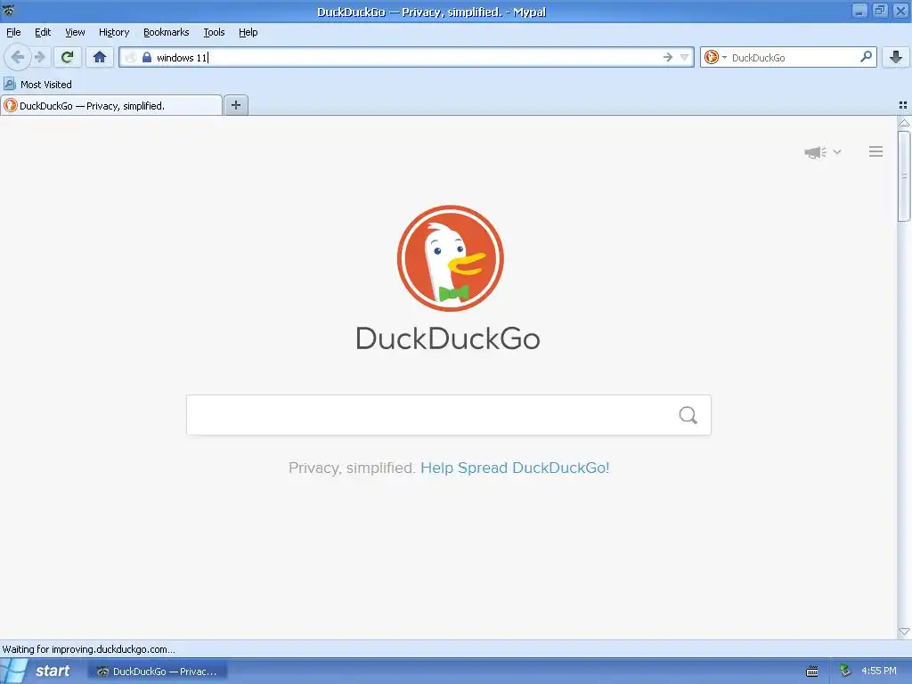Click in the address bar containing windows 11
Viewport: 912px width, 684px height.
(x=406, y=57)
